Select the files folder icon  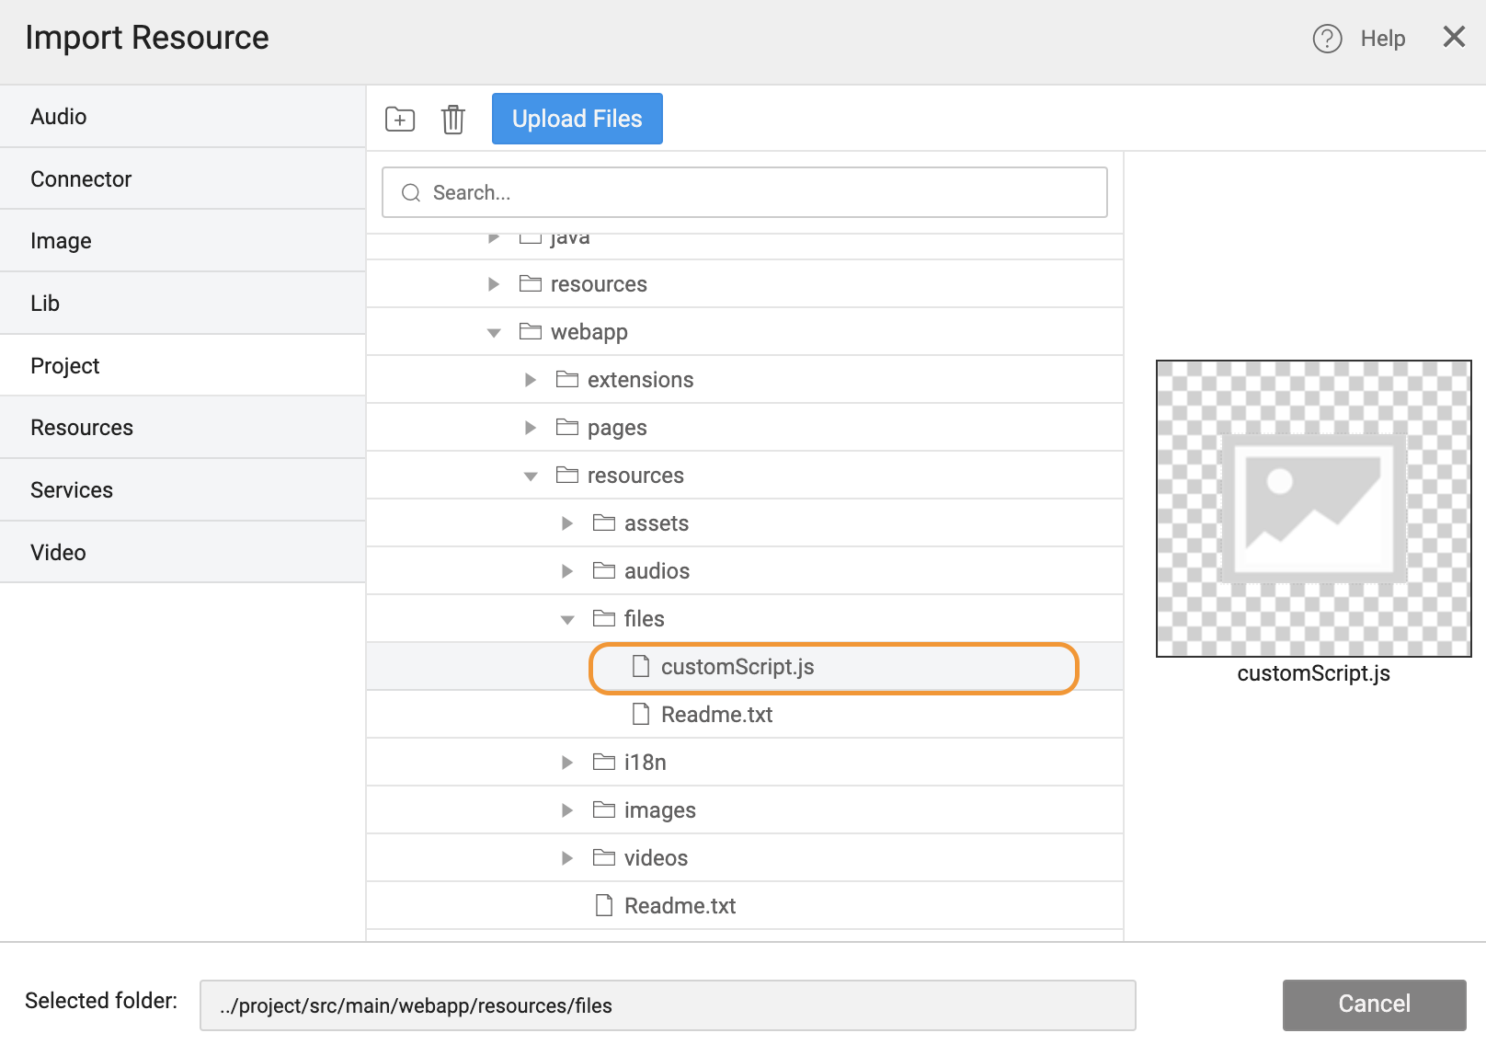(603, 618)
